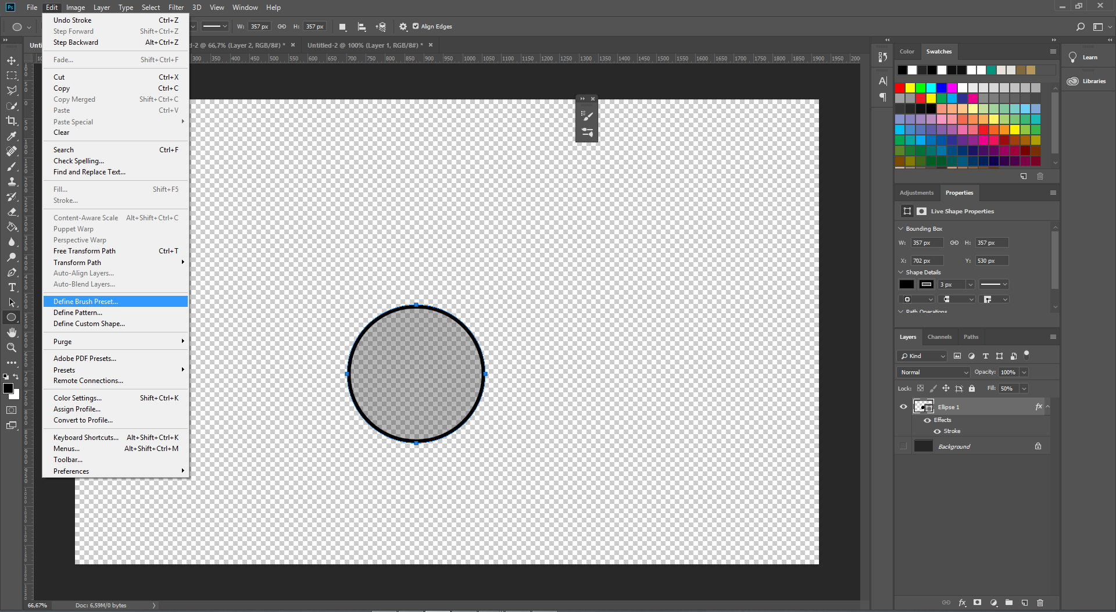Toggle lock image pixels
1116x612 pixels.
click(x=933, y=388)
